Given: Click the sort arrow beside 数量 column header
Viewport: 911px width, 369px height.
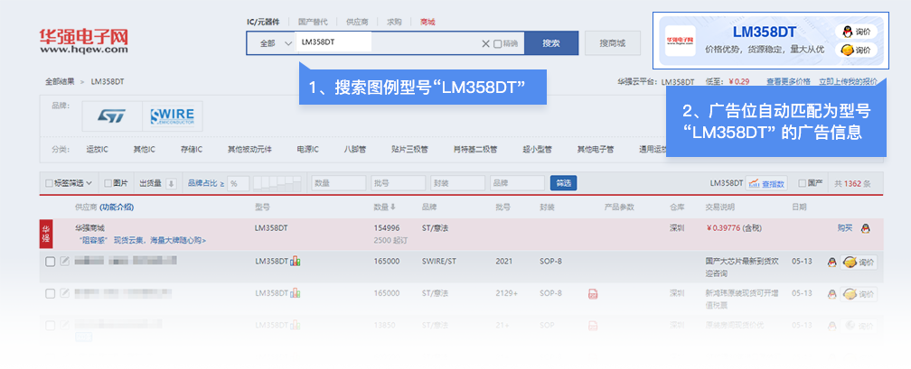Looking at the screenshot, I should click(393, 208).
